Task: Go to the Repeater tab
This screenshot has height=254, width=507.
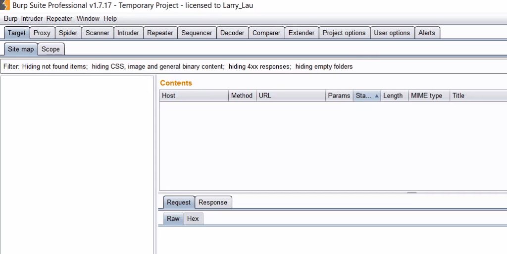Action: pyautogui.click(x=160, y=33)
